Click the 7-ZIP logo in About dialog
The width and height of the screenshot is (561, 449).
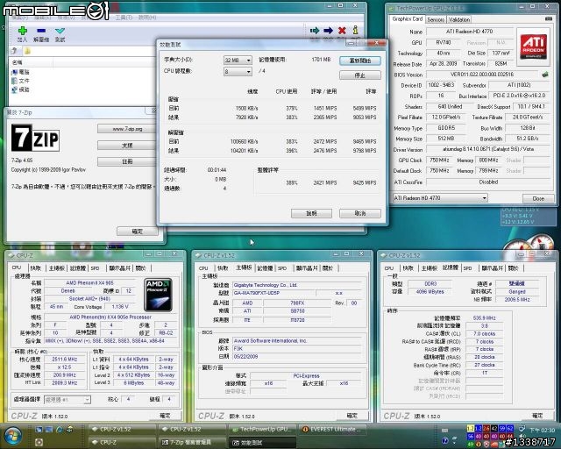tap(35, 138)
